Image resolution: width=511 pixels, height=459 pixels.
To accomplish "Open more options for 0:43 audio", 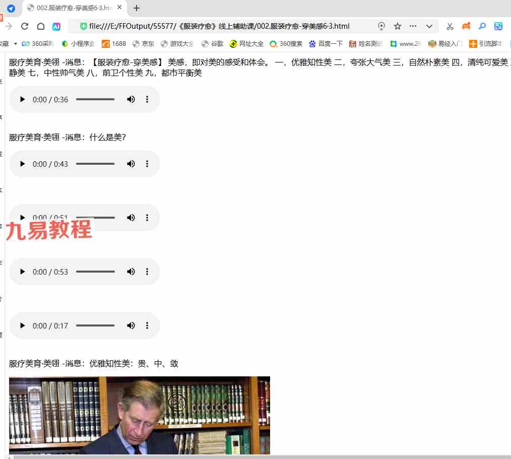I will [x=147, y=164].
